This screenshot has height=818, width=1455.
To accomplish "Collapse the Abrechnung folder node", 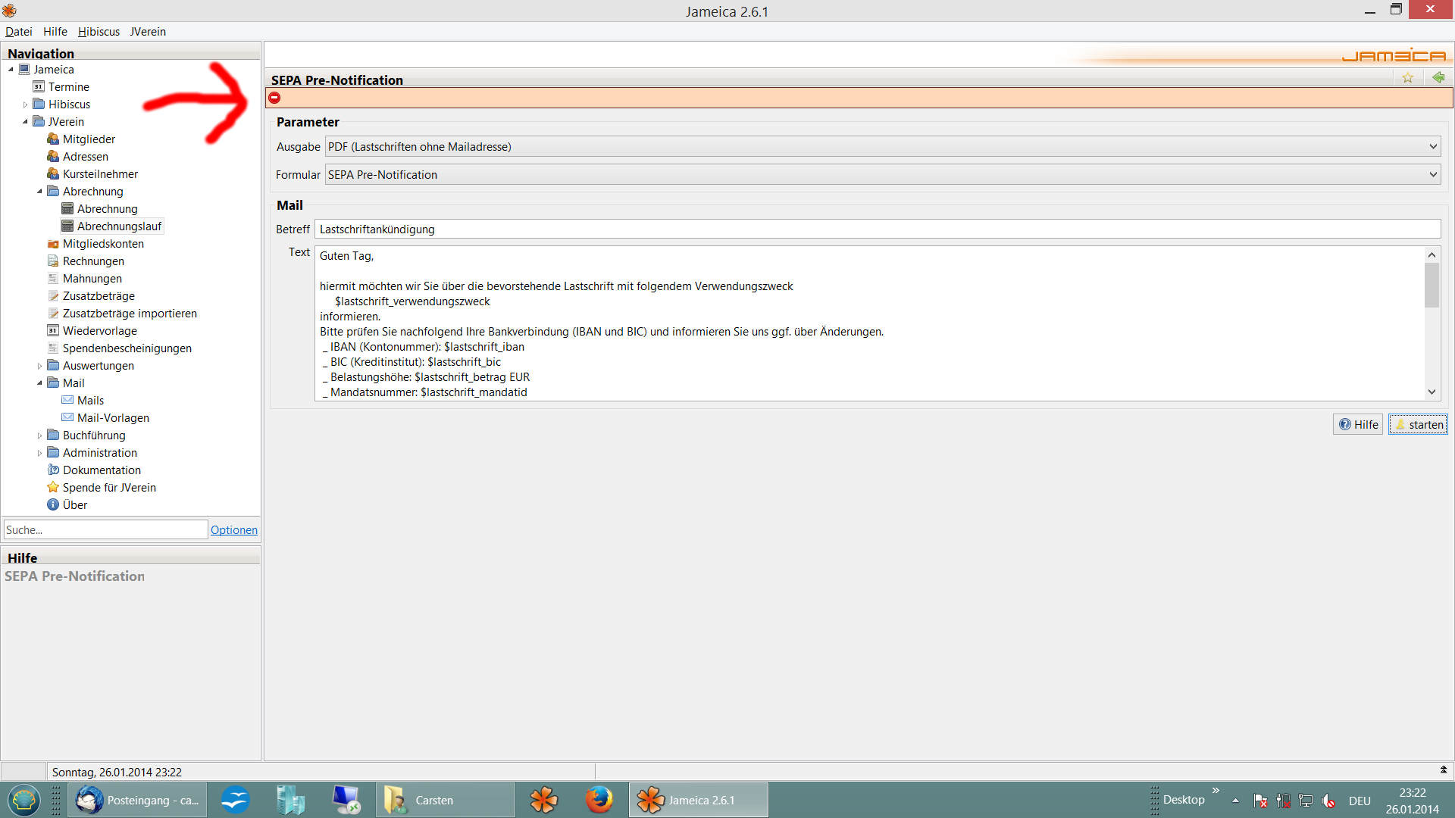I will point(40,192).
